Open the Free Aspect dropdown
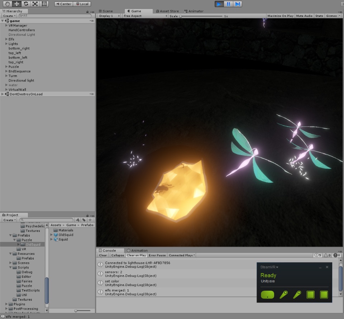This screenshot has width=344, height=319. point(145,16)
